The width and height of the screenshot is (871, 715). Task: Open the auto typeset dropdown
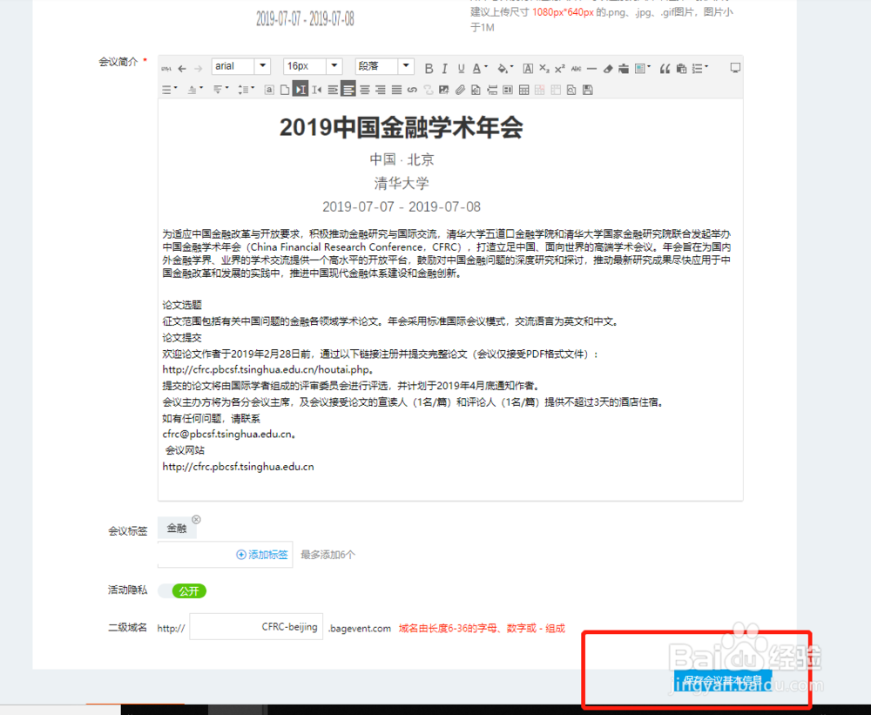tap(648, 67)
